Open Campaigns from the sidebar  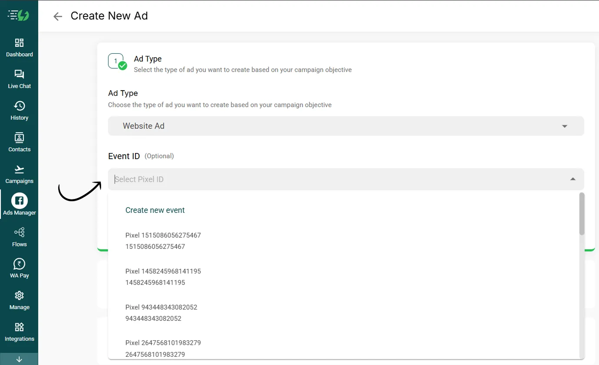[19, 169]
